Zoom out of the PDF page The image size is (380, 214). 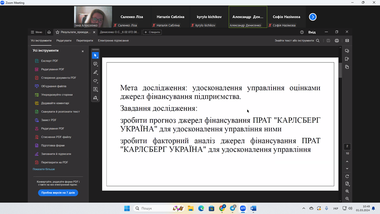(x=347, y=198)
